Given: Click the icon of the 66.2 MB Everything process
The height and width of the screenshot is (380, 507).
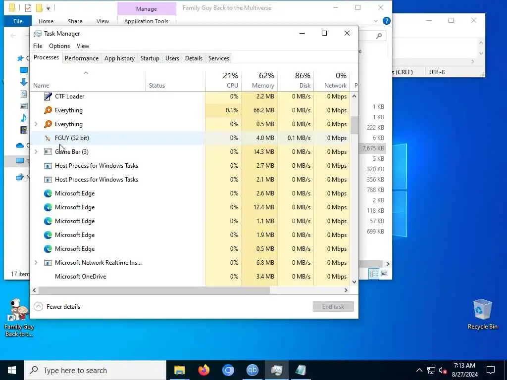Looking at the screenshot, I should coord(48,110).
